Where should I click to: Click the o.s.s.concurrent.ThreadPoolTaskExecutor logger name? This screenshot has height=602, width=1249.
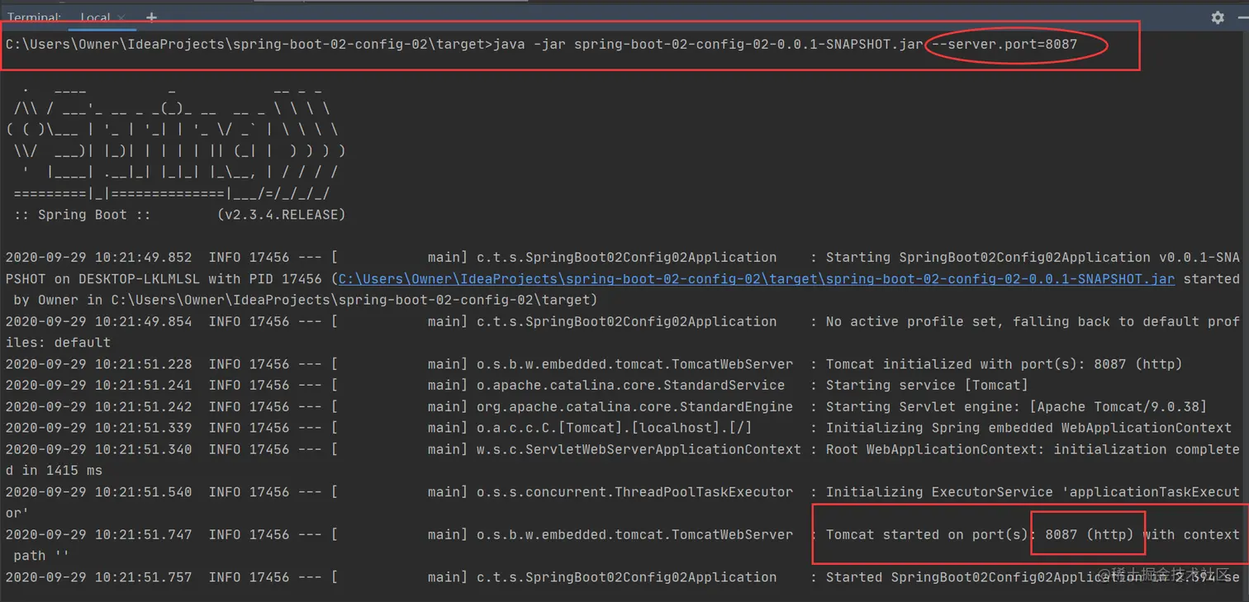click(634, 492)
